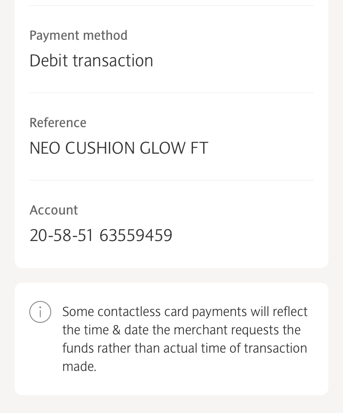Tap the info circle icon
343x413 pixels.
40,312
